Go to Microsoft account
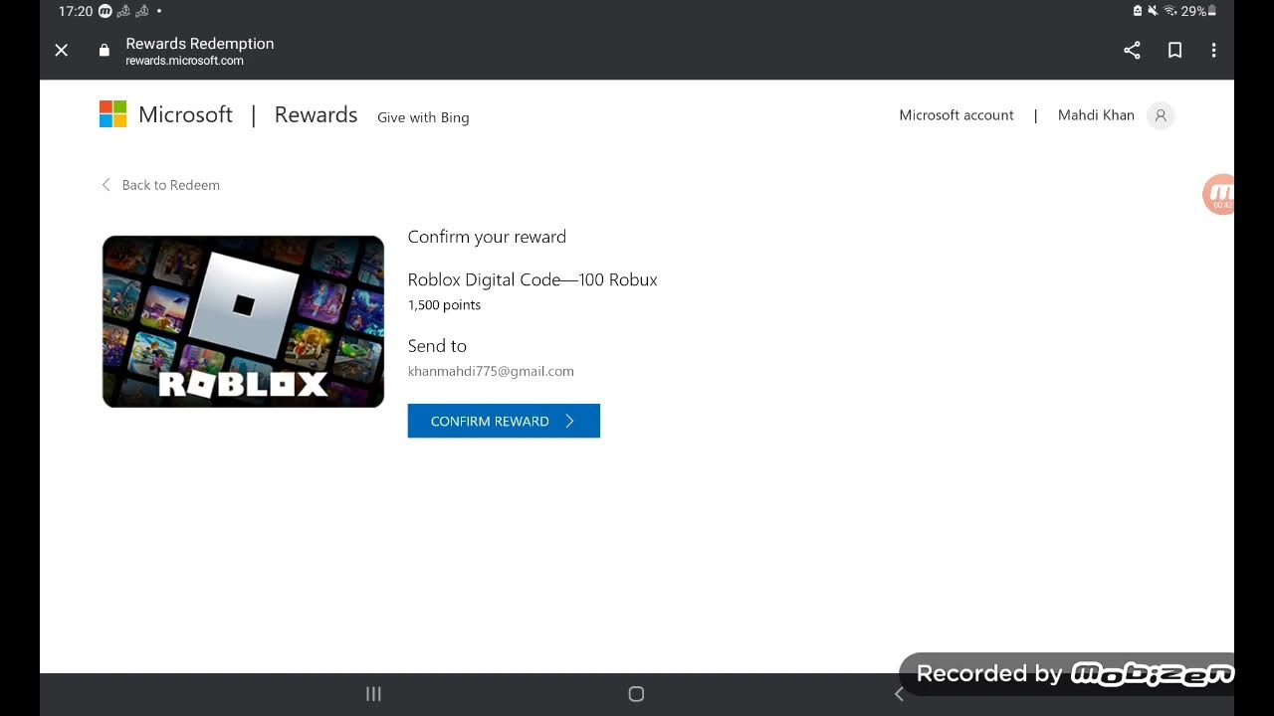 point(956,115)
